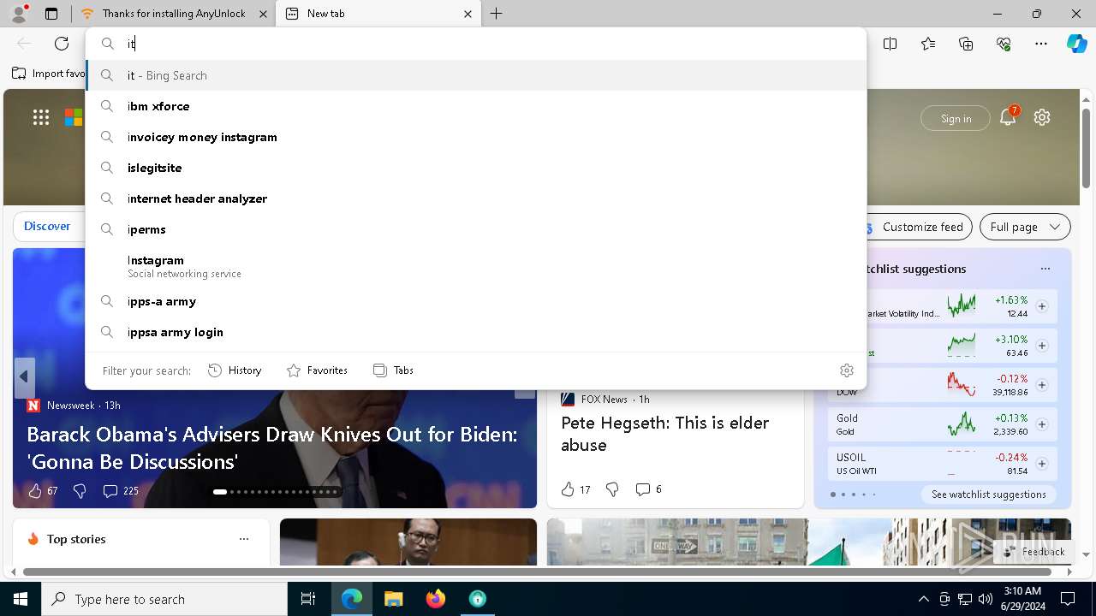Screen dimensions: 1096x616
Task: Launch Firefox from taskbar
Action: click(x=435, y=599)
